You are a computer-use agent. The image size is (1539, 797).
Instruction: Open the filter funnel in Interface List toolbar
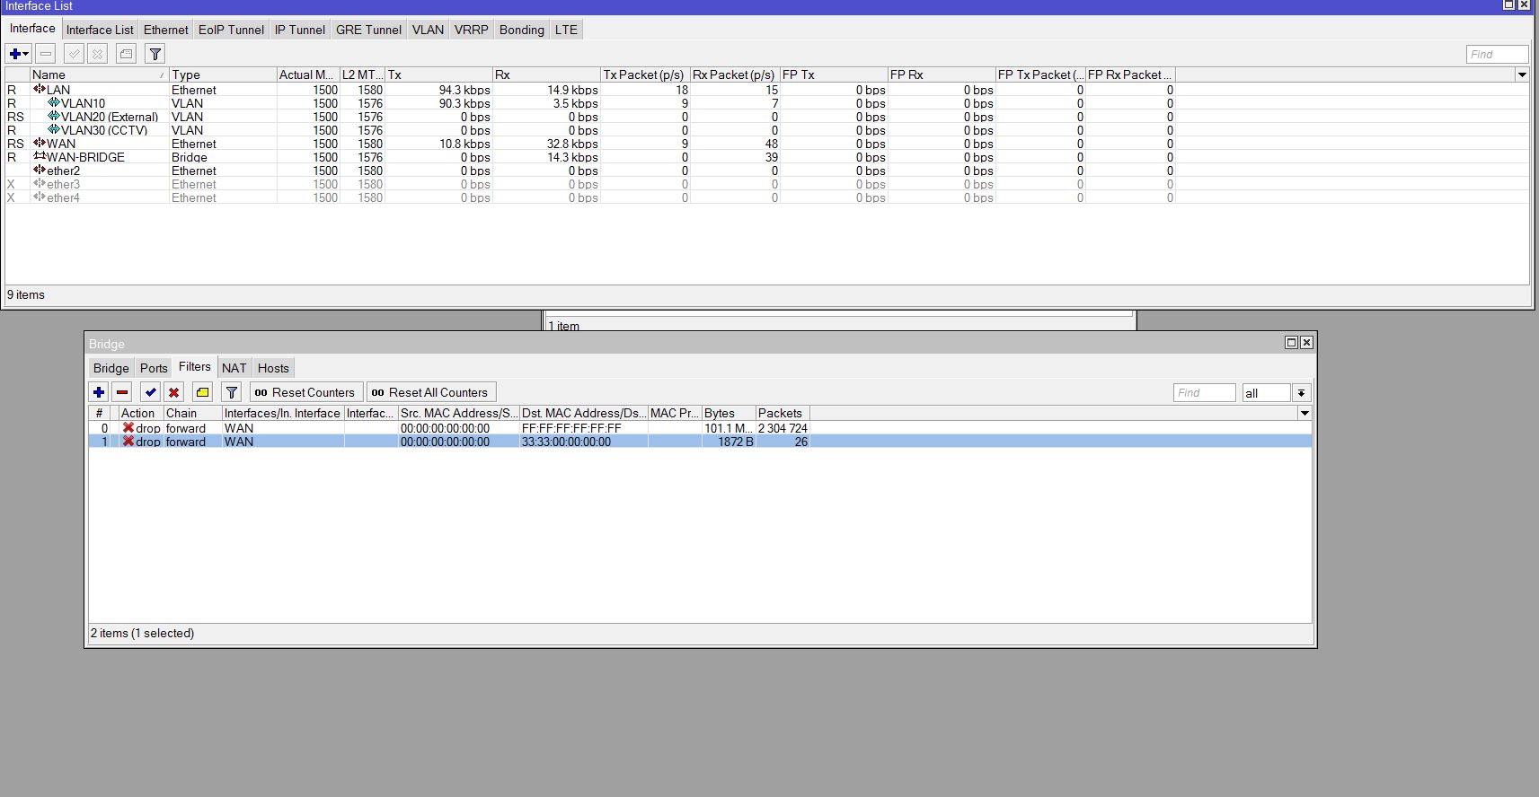click(x=155, y=54)
